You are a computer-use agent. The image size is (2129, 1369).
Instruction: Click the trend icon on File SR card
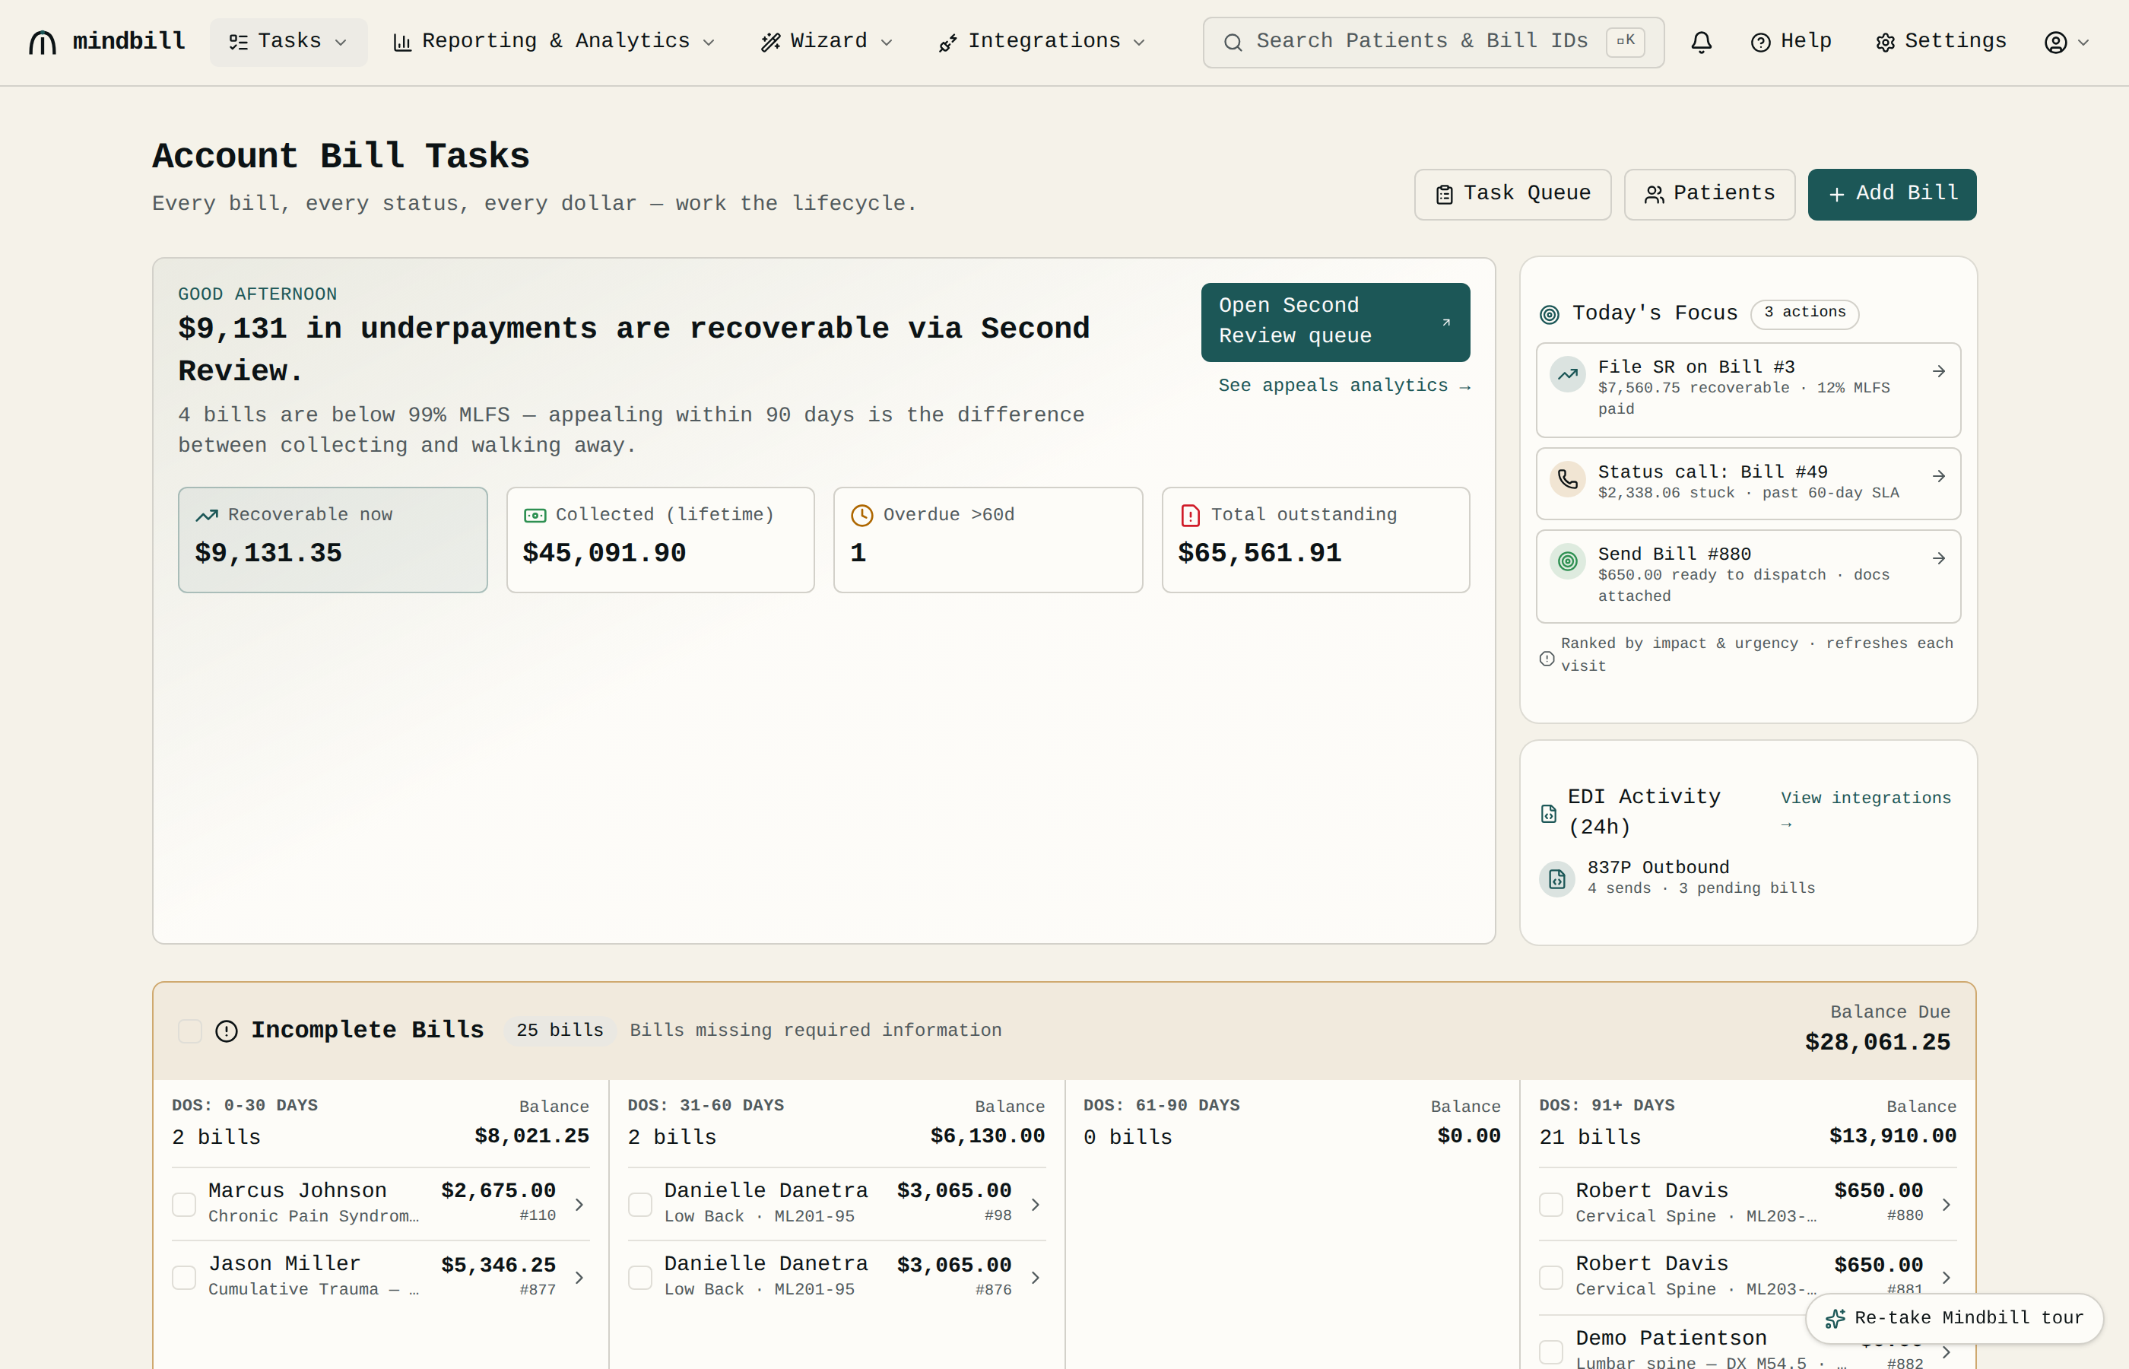point(1567,374)
